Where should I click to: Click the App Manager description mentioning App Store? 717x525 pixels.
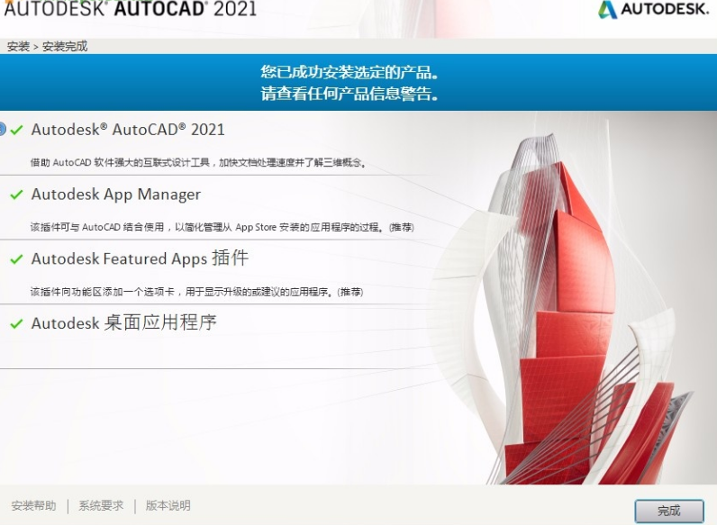pyautogui.click(x=222, y=227)
